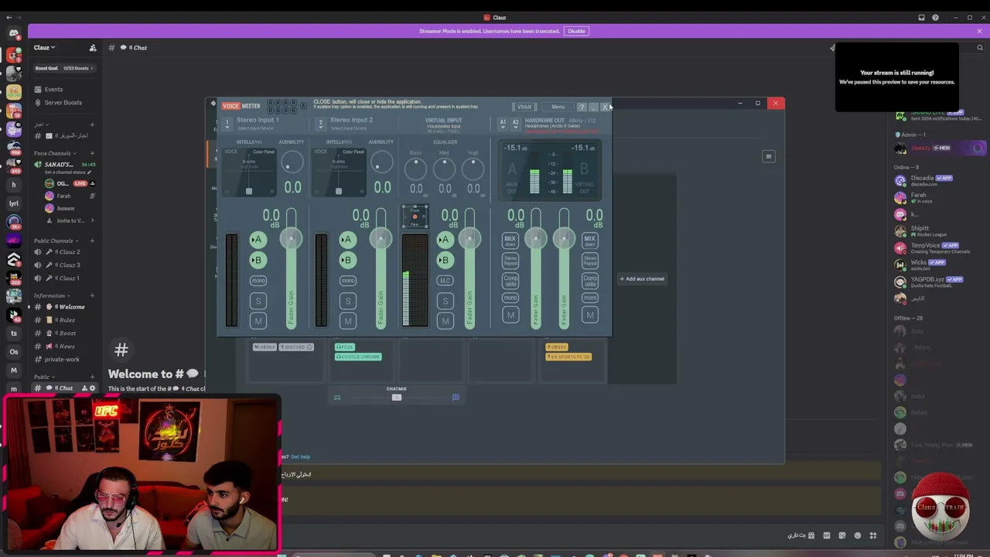Open Discord direct messages home icon

[13, 33]
